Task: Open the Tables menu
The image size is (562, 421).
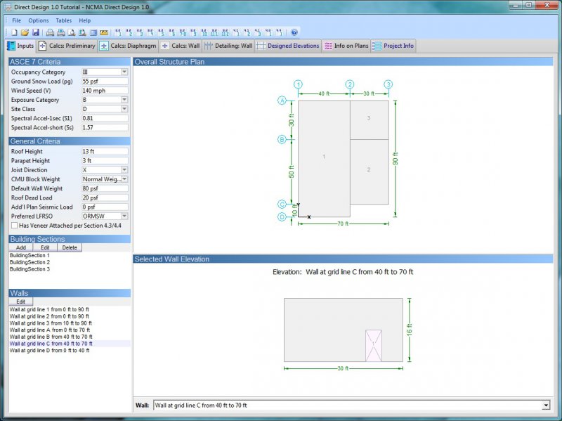Action: point(63,20)
